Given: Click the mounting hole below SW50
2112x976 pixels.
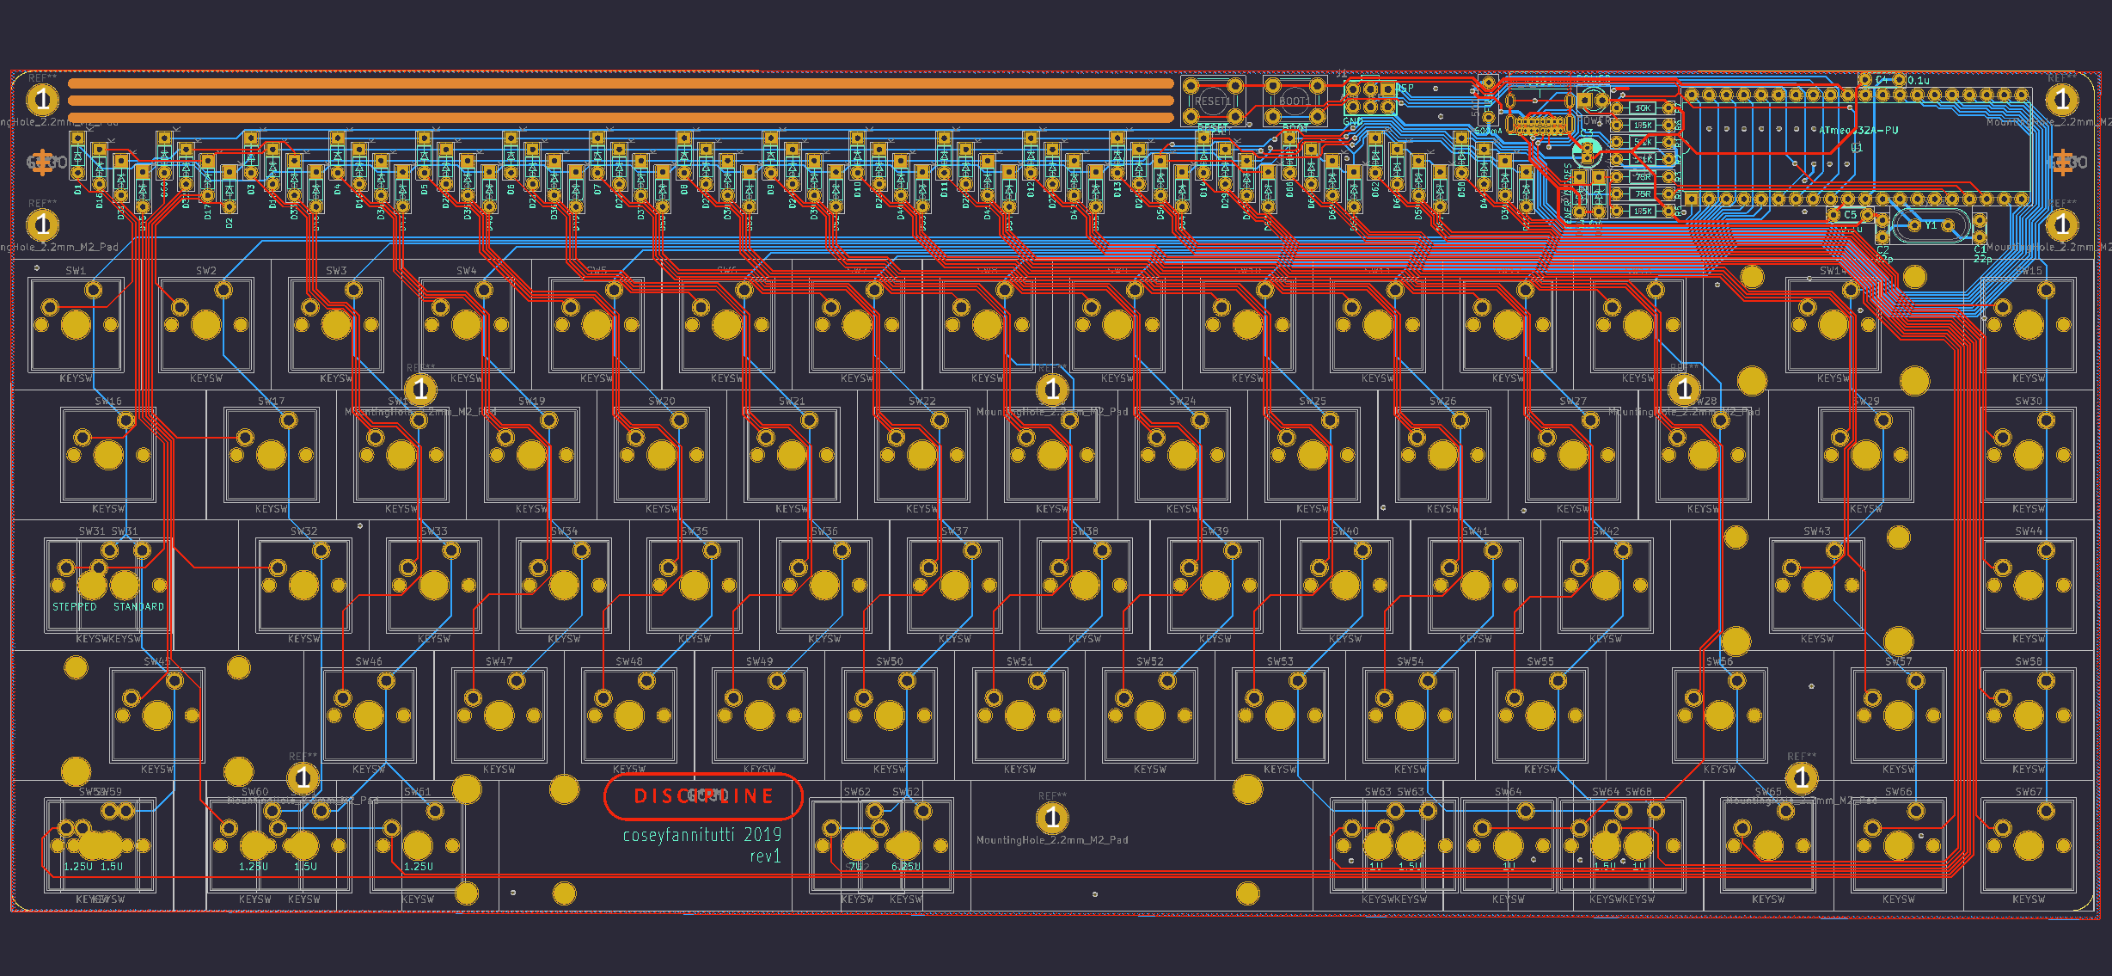Looking at the screenshot, I should coord(1051,818).
